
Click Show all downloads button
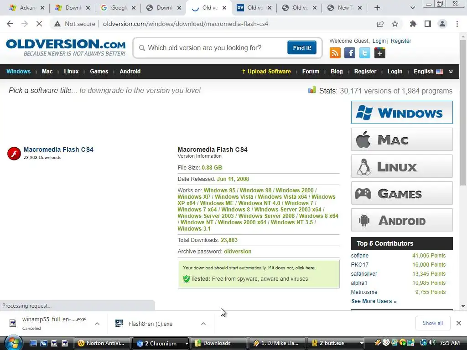pyautogui.click(x=432, y=323)
